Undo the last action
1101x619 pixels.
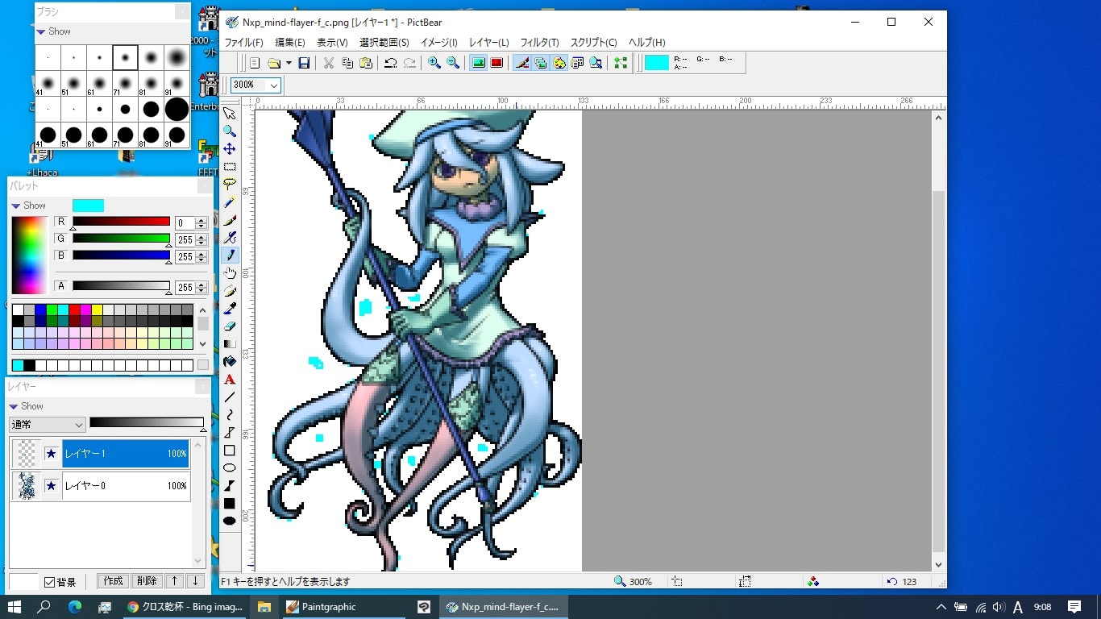[391, 63]
